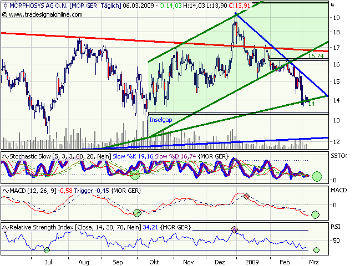Click the large green circle in Stochastic panel right
The width and height of the screenshot is (355, 266).
tap(317, 177)
